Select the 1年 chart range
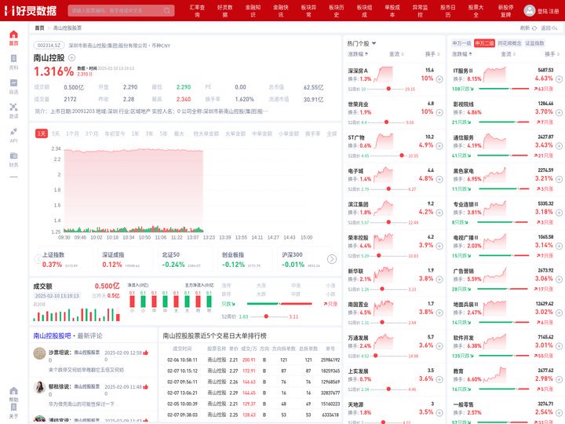This screenshot has width=565, height=424. [x=135, y=133]
